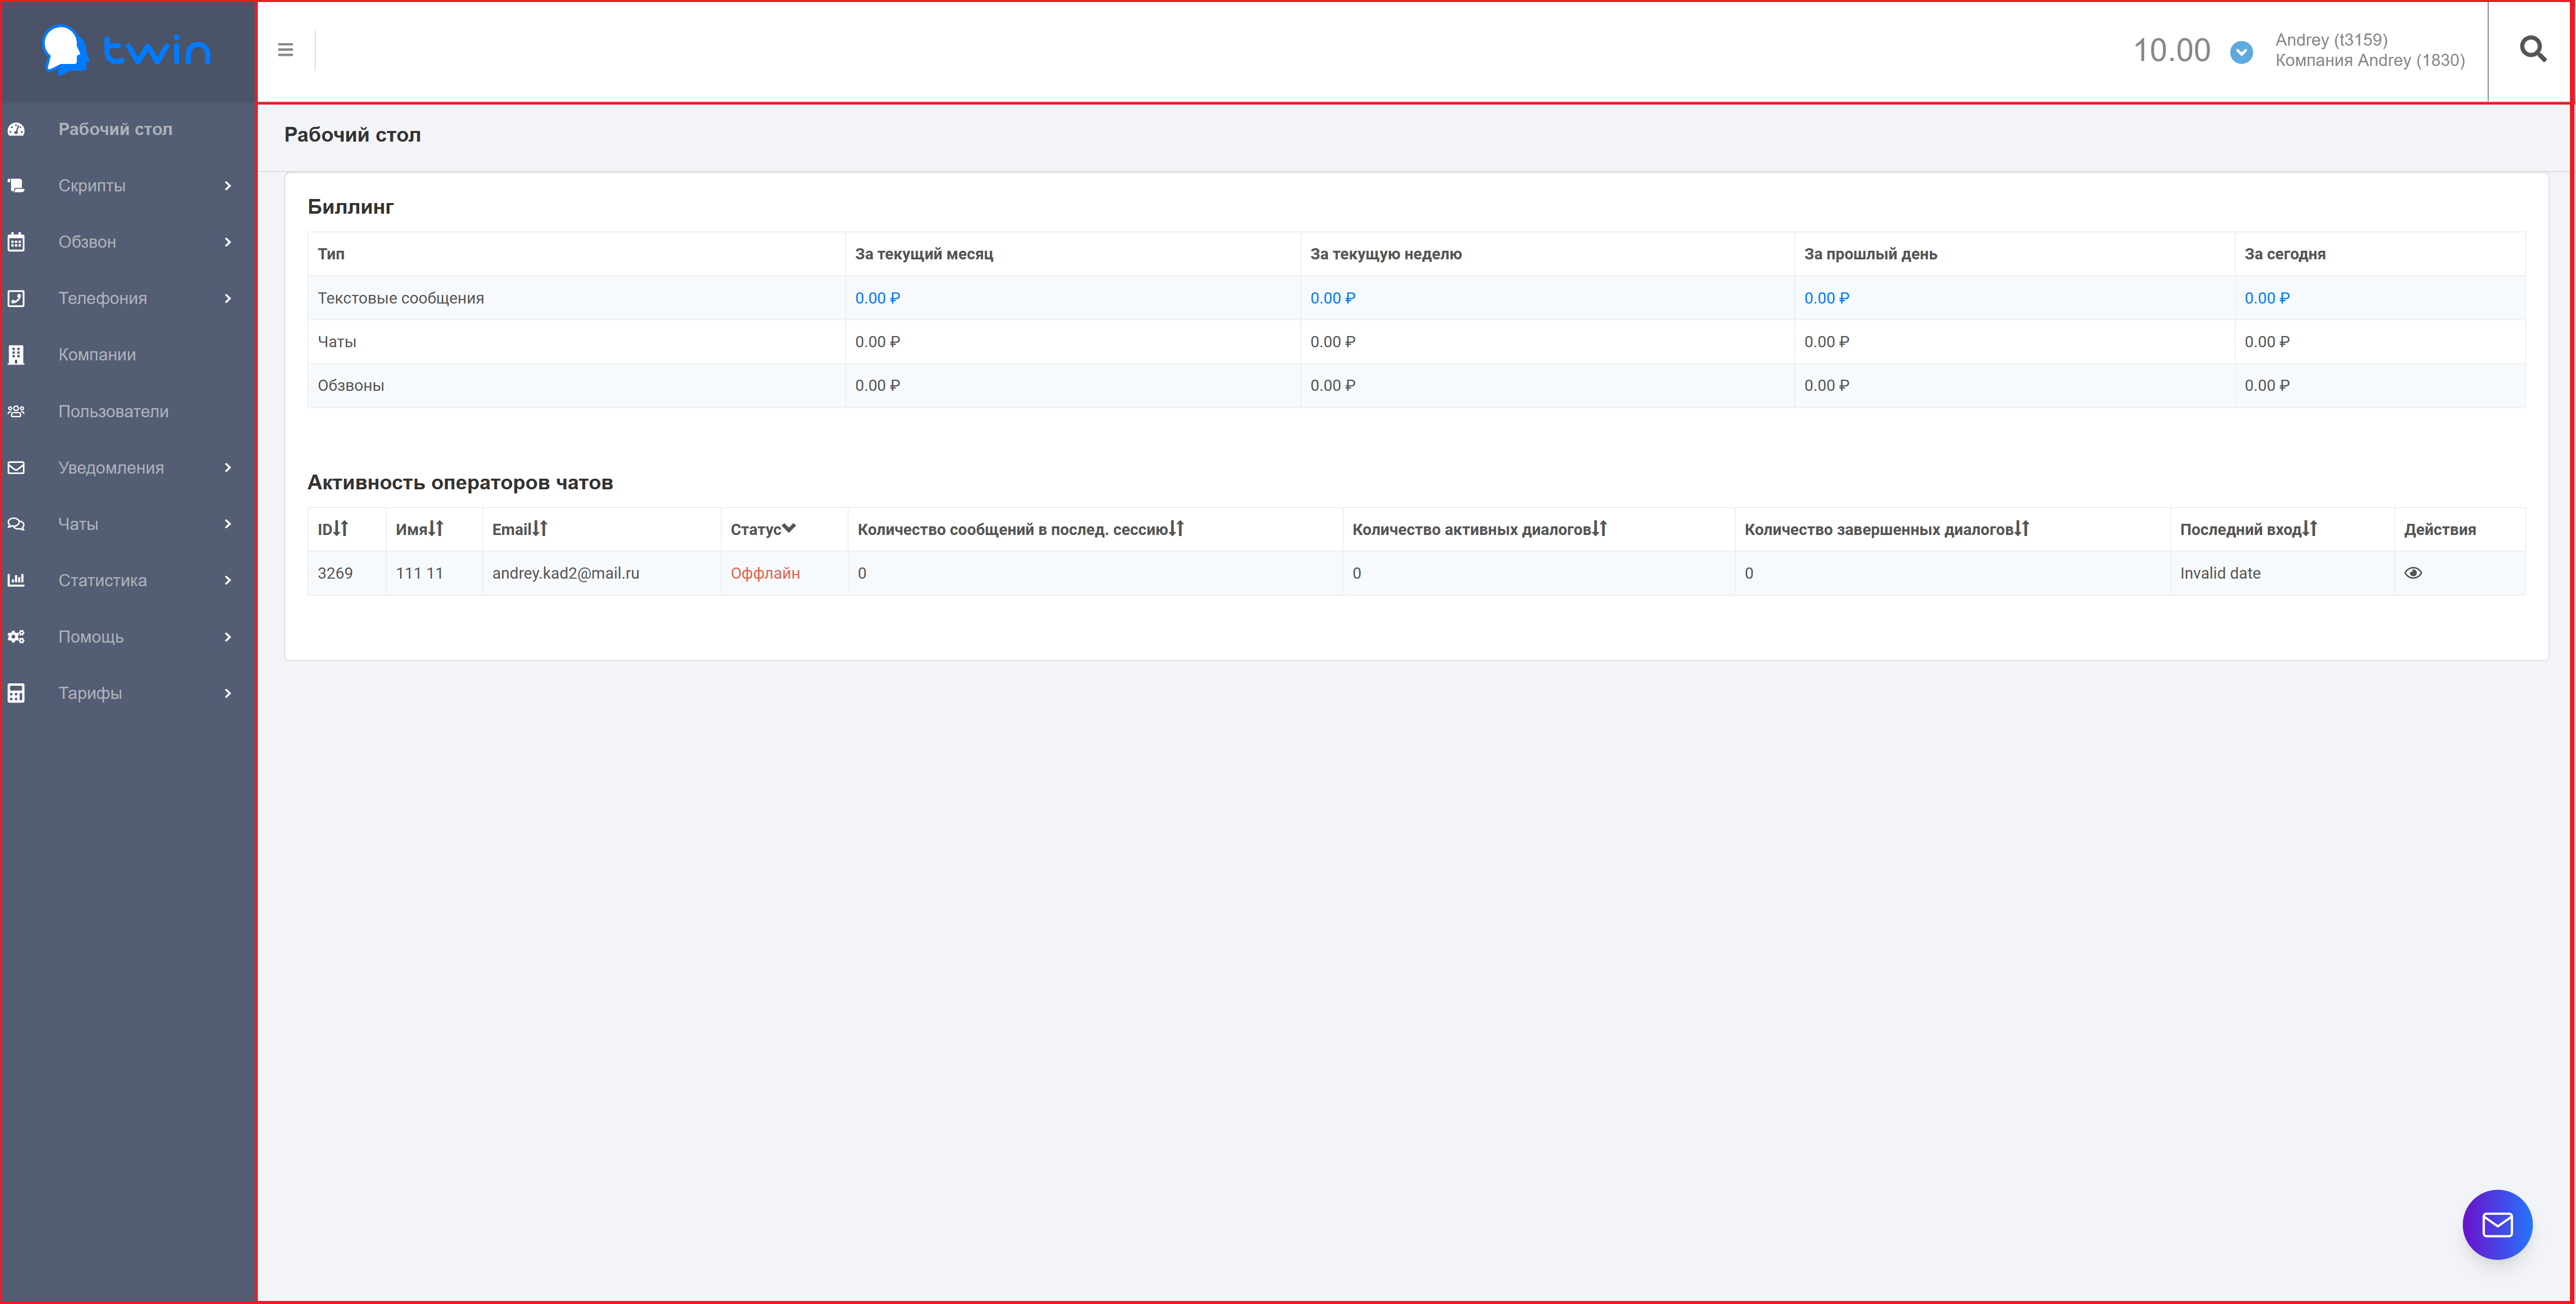Image resolution: width=2576 pixels, height=1304 pixels.
Task: Open Andrey (t3159) user profile
Action: coord(2331,40)
